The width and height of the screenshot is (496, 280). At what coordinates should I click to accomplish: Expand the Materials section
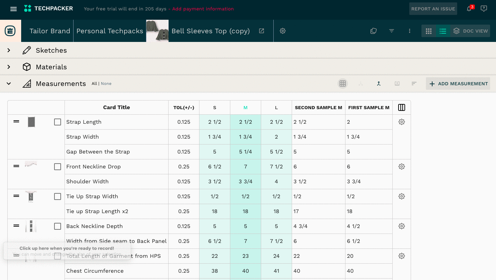9,67
